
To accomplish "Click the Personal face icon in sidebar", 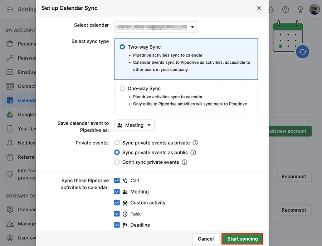I will coord(10,44).
